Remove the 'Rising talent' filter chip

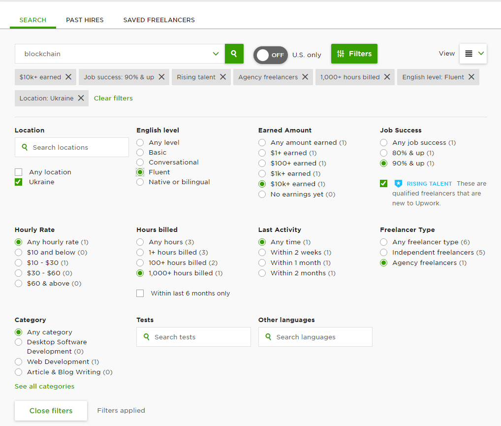[x=223, y=77]
